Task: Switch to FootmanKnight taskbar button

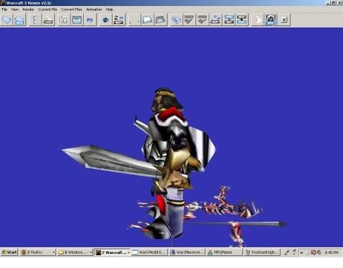Action: pyautogui.click(x=262, y=253)
